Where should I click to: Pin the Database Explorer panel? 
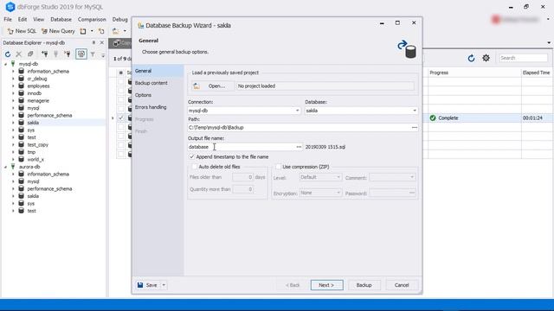[x=93, y=42]
